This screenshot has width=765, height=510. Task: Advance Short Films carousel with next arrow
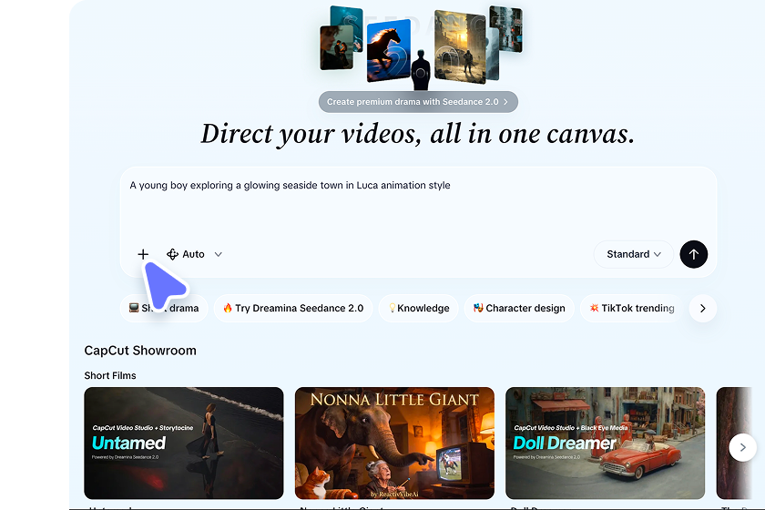click(742, 447)
